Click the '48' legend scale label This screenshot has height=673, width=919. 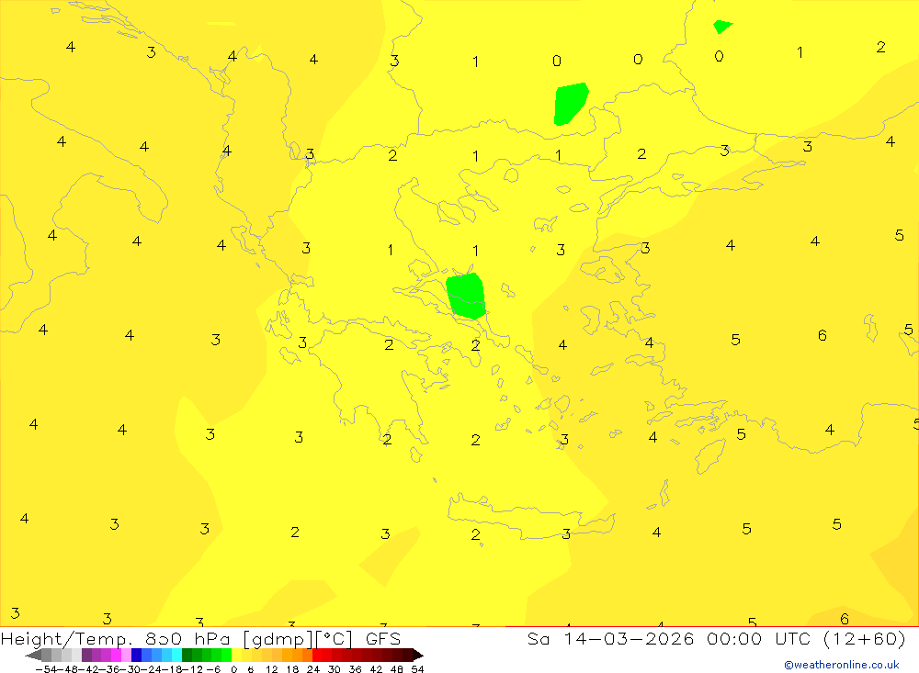397,669
